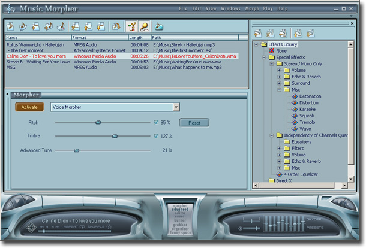Click the move item up arrow playlist icon

point(88,26)
